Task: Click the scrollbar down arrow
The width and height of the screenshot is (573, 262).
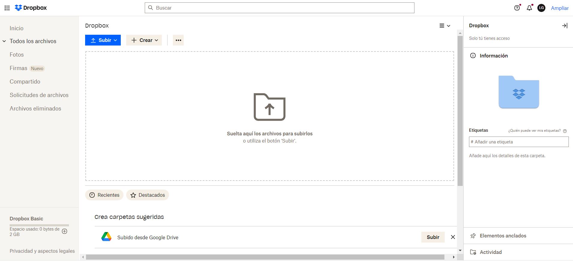Action: click(460, 251)
